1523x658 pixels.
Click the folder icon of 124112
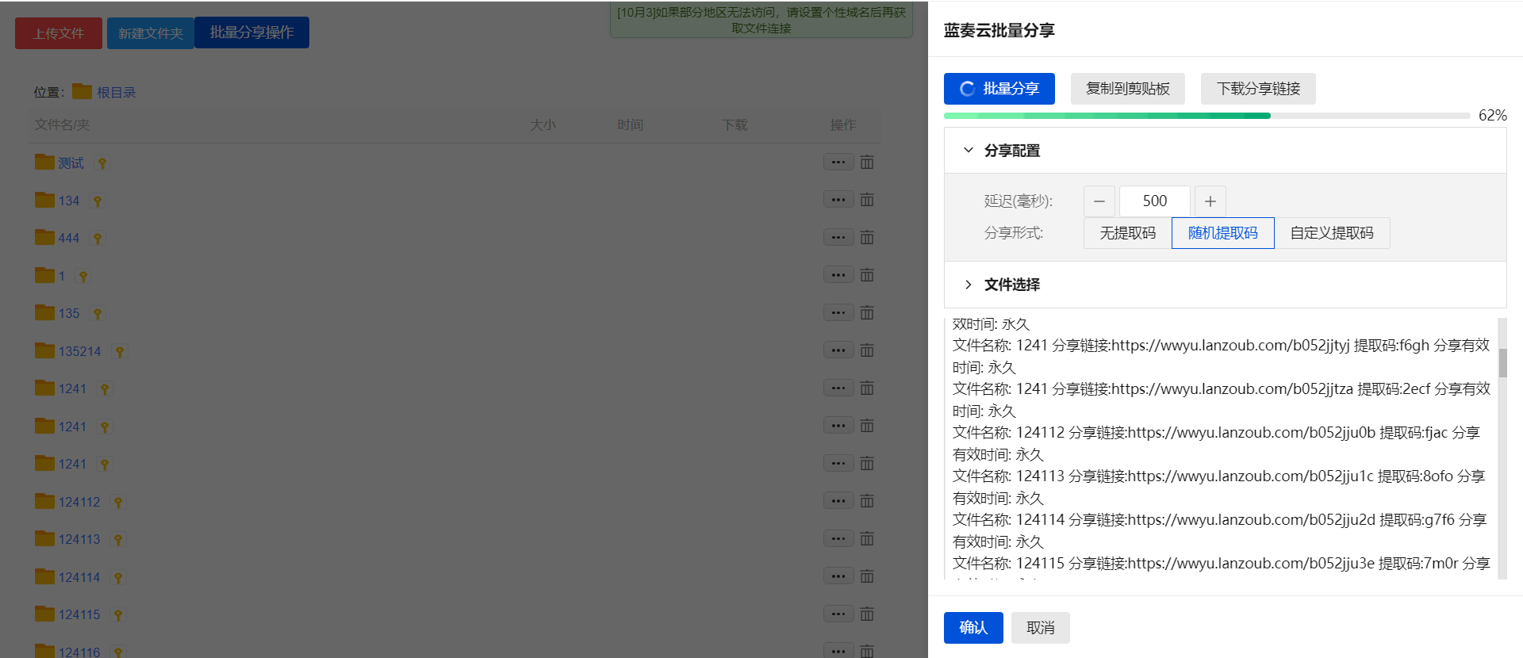pos(44,501)
